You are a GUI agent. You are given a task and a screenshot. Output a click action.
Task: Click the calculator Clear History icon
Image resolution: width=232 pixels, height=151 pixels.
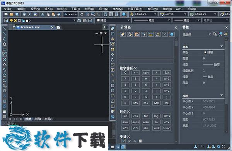click(130, 34)
